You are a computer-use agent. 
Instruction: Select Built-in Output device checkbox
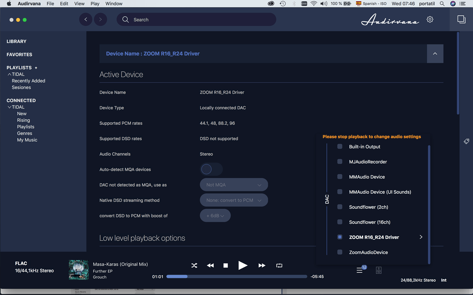pos(340,146)
